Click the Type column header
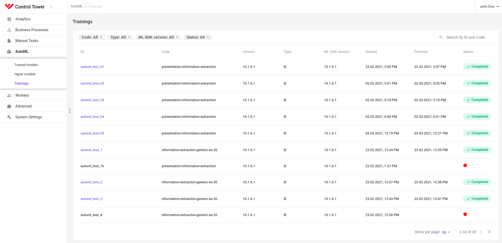Viewport: 502px width, 243px height. click(287, 52)
